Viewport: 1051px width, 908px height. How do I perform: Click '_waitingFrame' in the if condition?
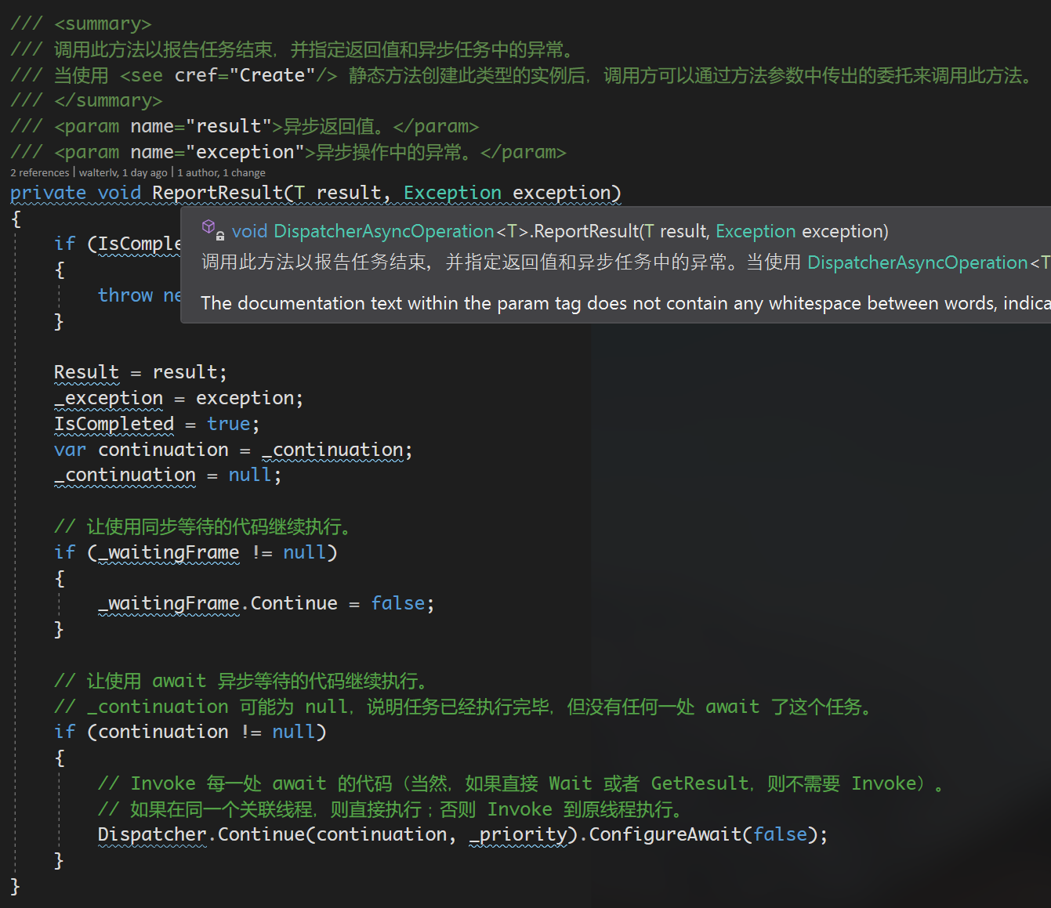[169, 552]
